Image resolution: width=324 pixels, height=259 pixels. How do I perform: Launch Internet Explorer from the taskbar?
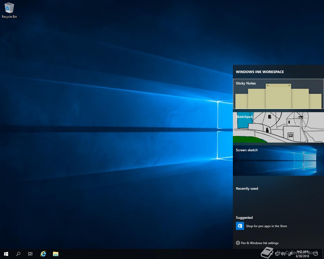click(x=43, y=254)
